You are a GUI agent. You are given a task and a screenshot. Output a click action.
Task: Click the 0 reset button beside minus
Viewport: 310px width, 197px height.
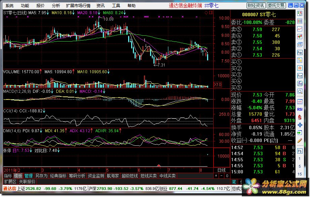(227, 176)
